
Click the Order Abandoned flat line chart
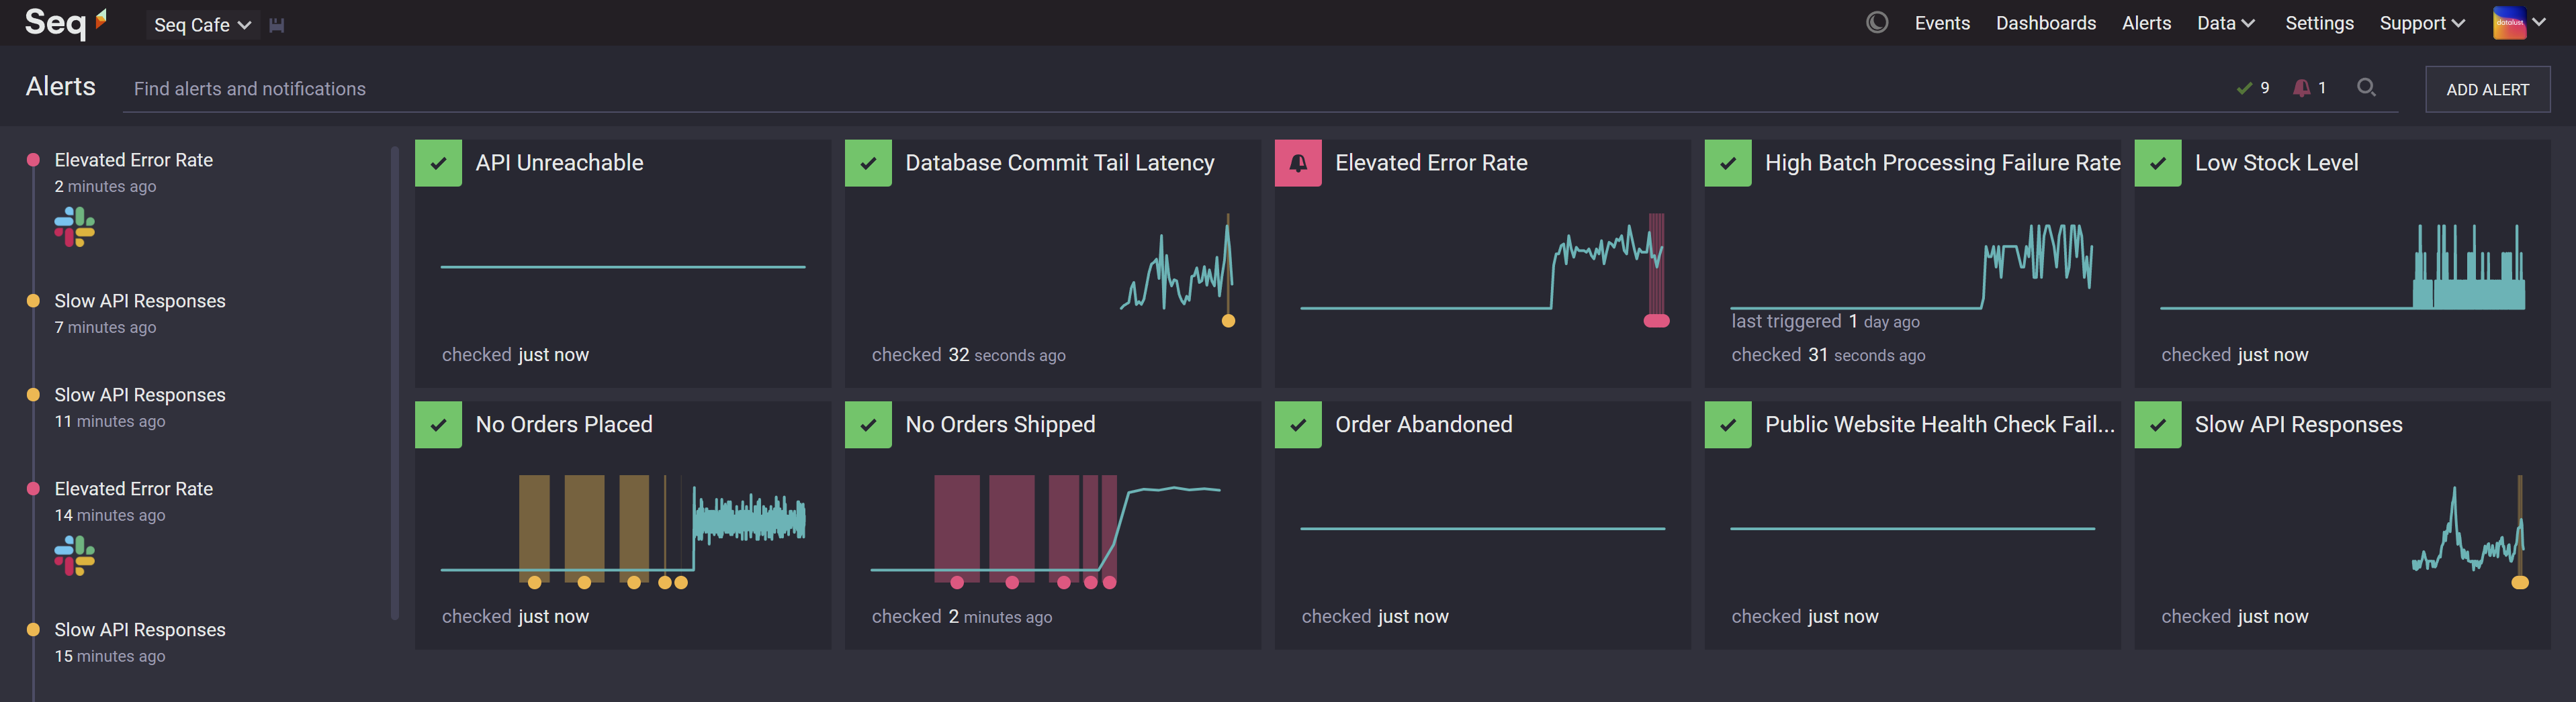[1482, 528]
